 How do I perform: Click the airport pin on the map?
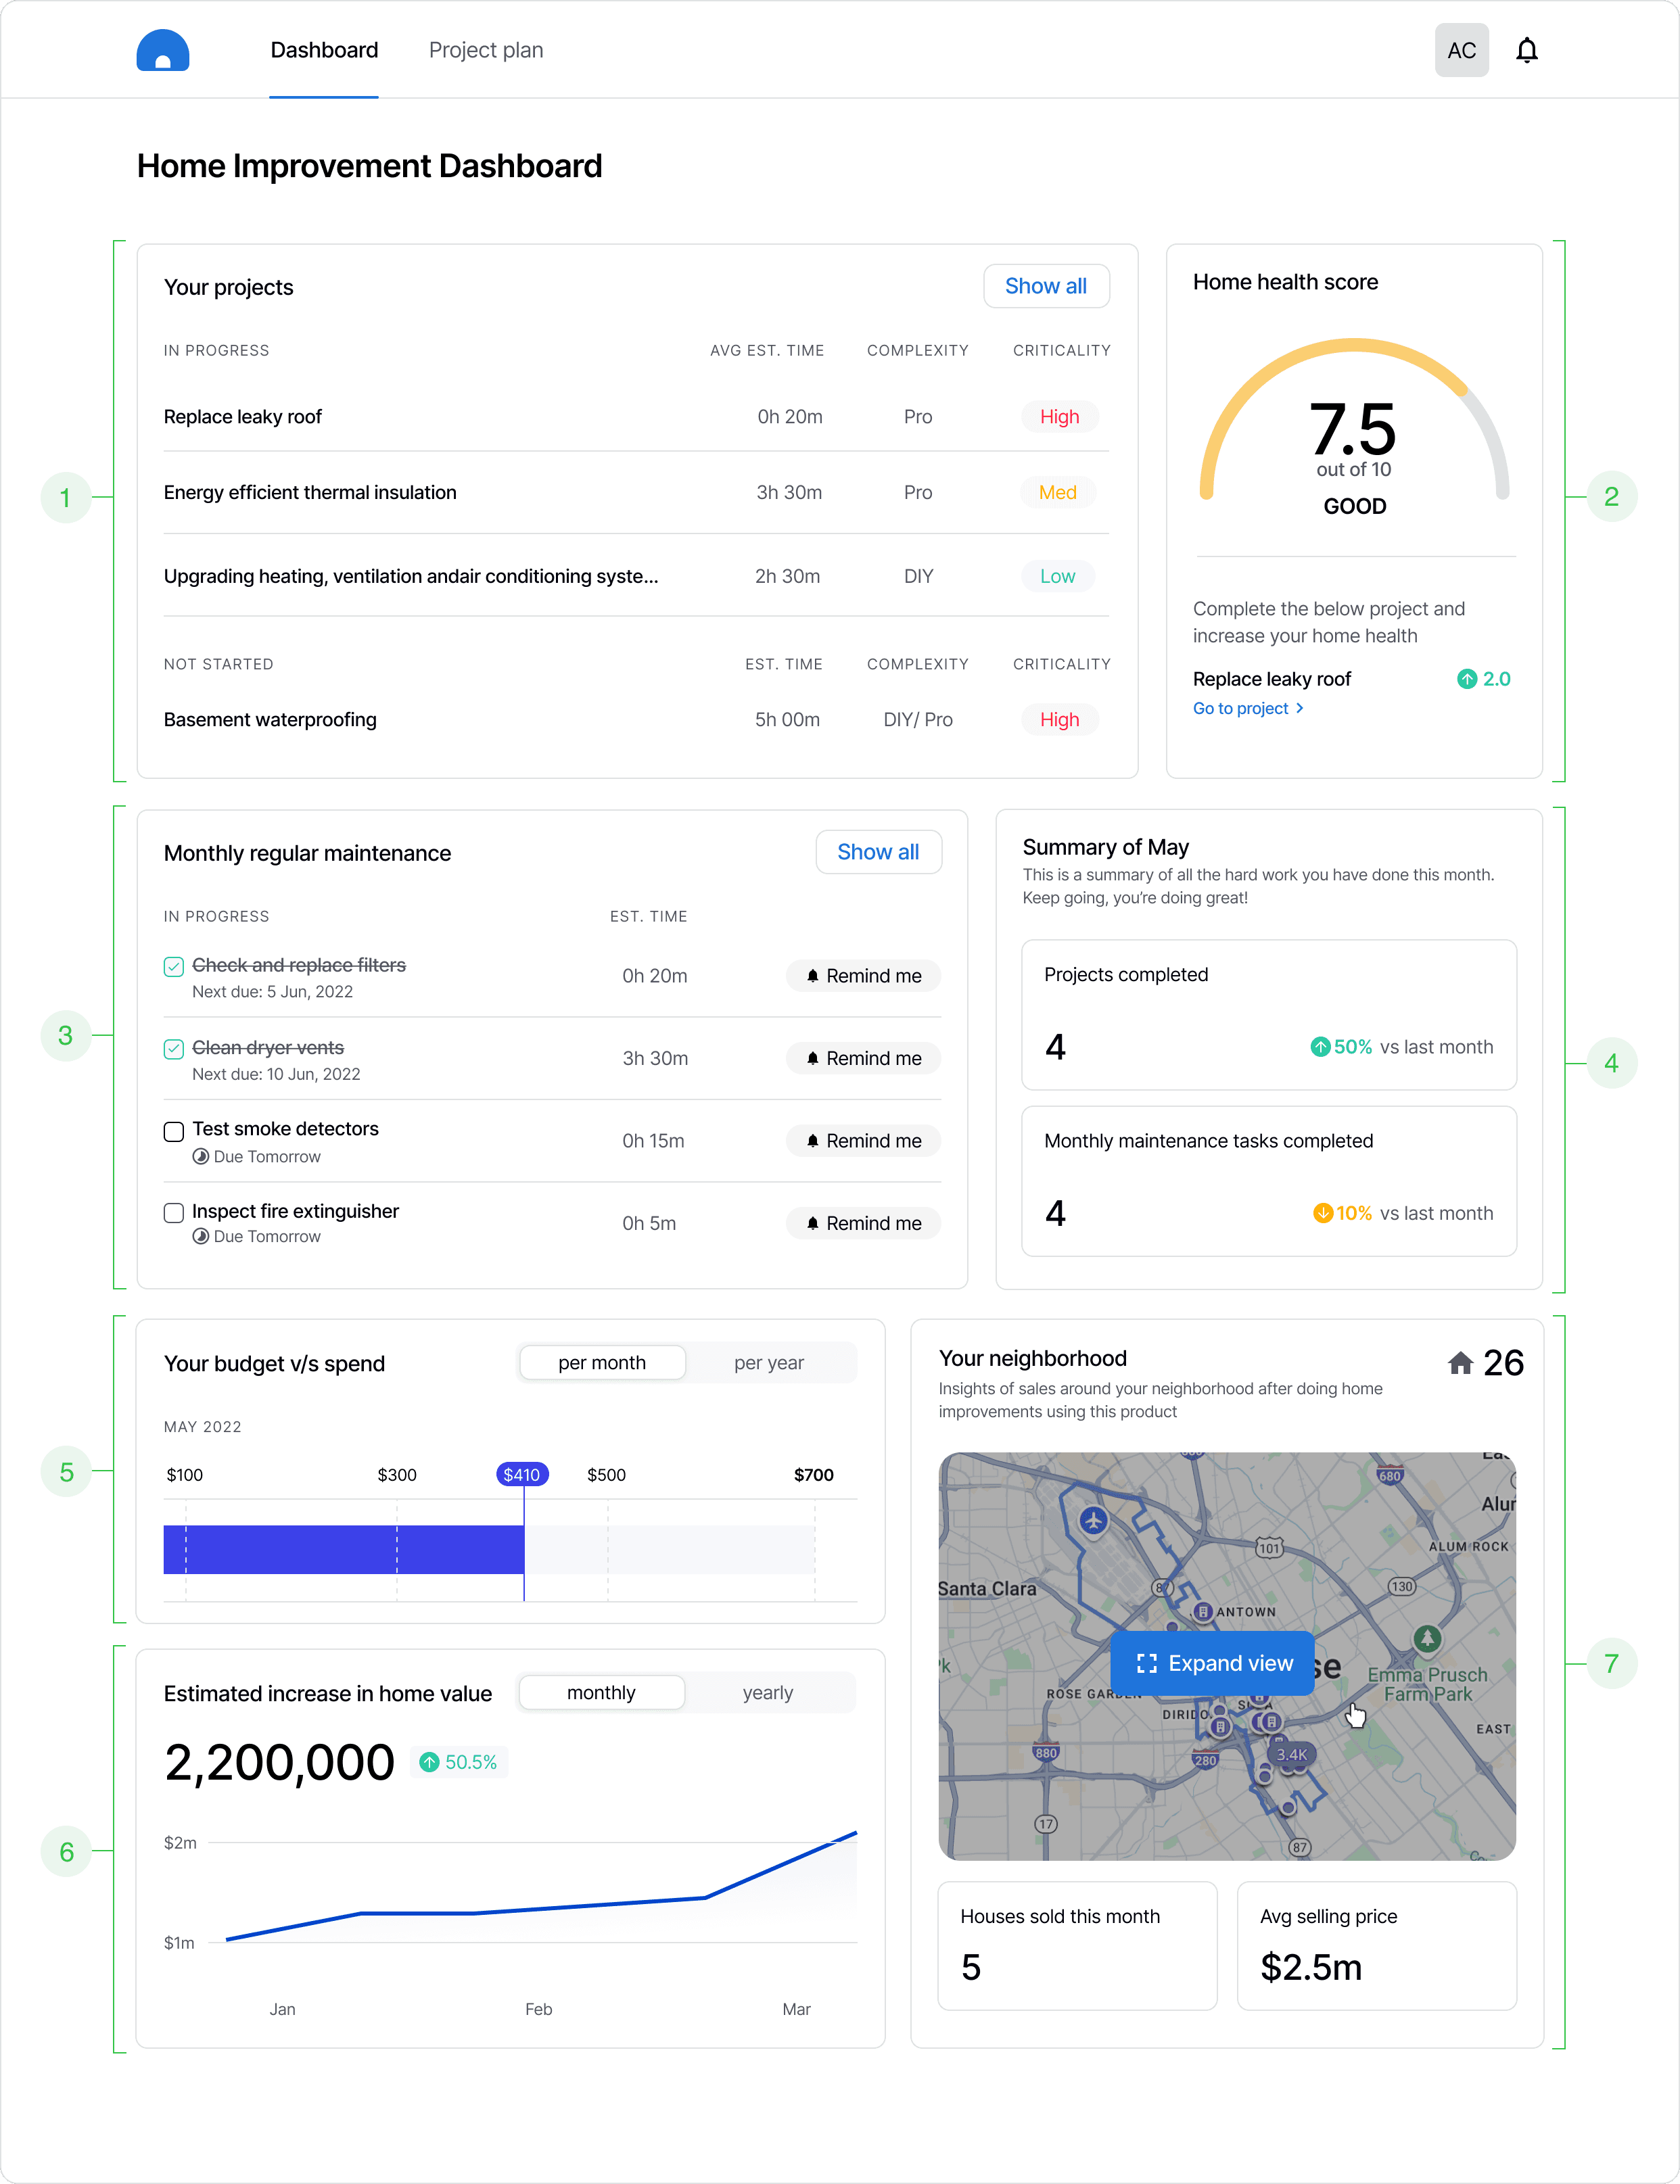click(1094, 1520)
